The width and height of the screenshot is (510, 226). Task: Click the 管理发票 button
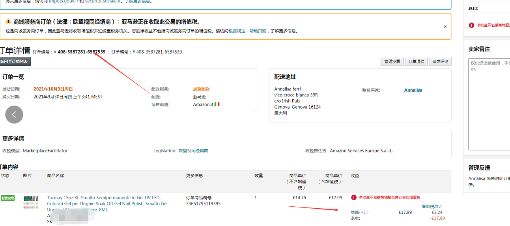tap(392, 61)
